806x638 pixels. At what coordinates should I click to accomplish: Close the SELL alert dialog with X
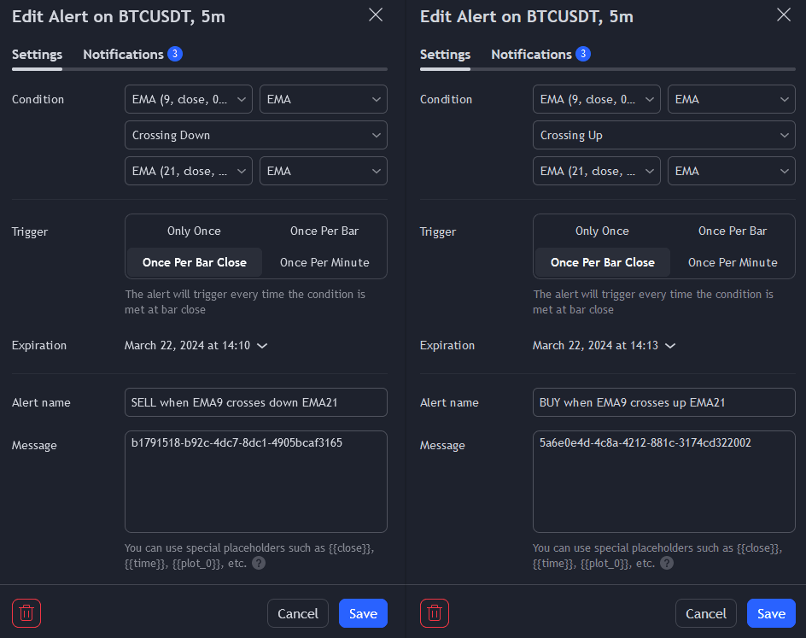coord(376,15)
